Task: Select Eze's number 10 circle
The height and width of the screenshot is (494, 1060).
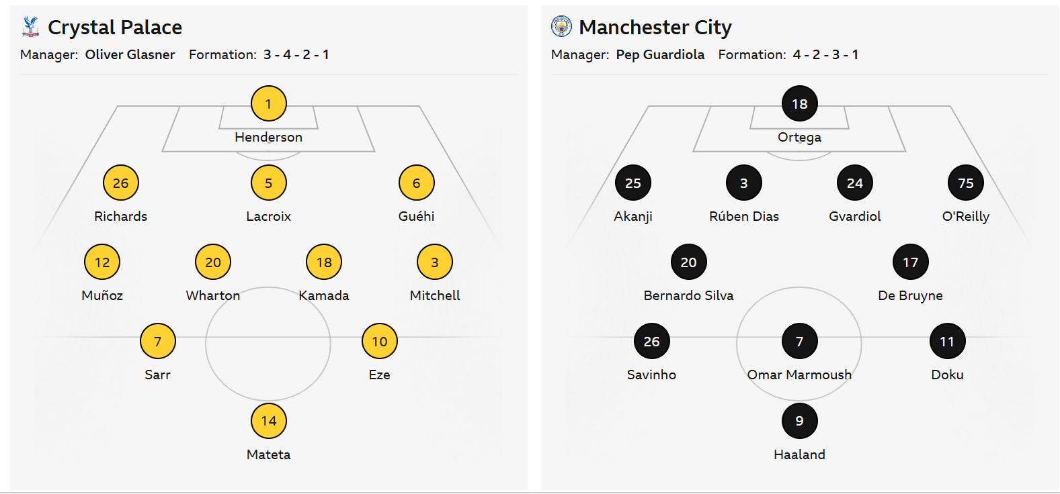Action: (380, 342)
